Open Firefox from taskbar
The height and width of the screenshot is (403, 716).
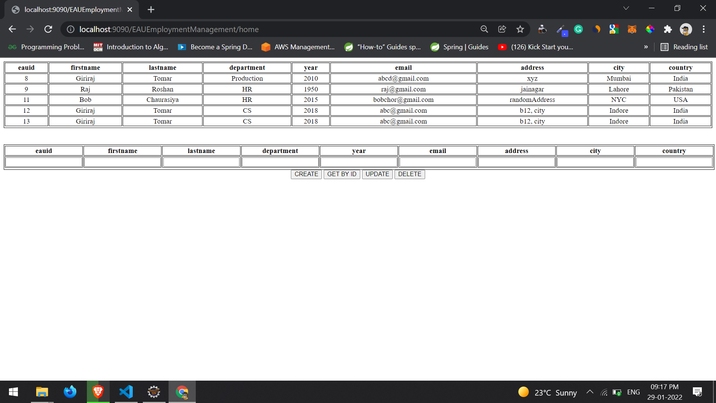(70, 392)
